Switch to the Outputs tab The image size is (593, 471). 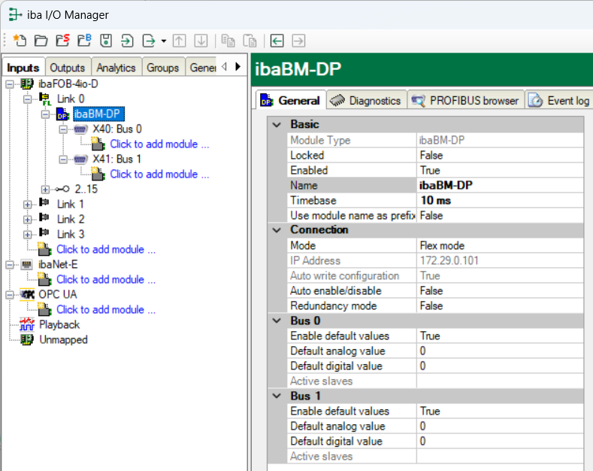tap(68, 68)
